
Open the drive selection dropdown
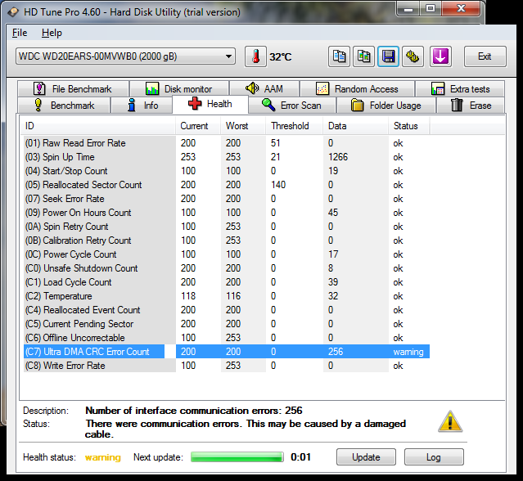click(x=125, y=56)
